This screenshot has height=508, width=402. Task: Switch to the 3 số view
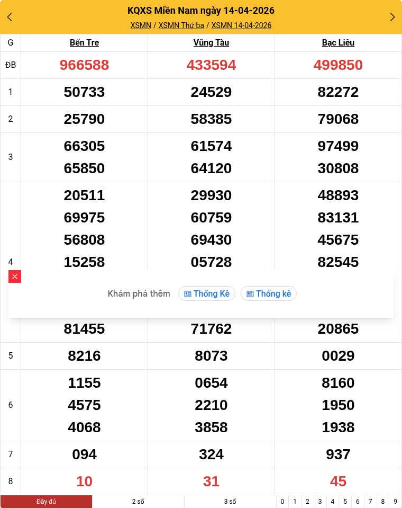click(230, 502)
